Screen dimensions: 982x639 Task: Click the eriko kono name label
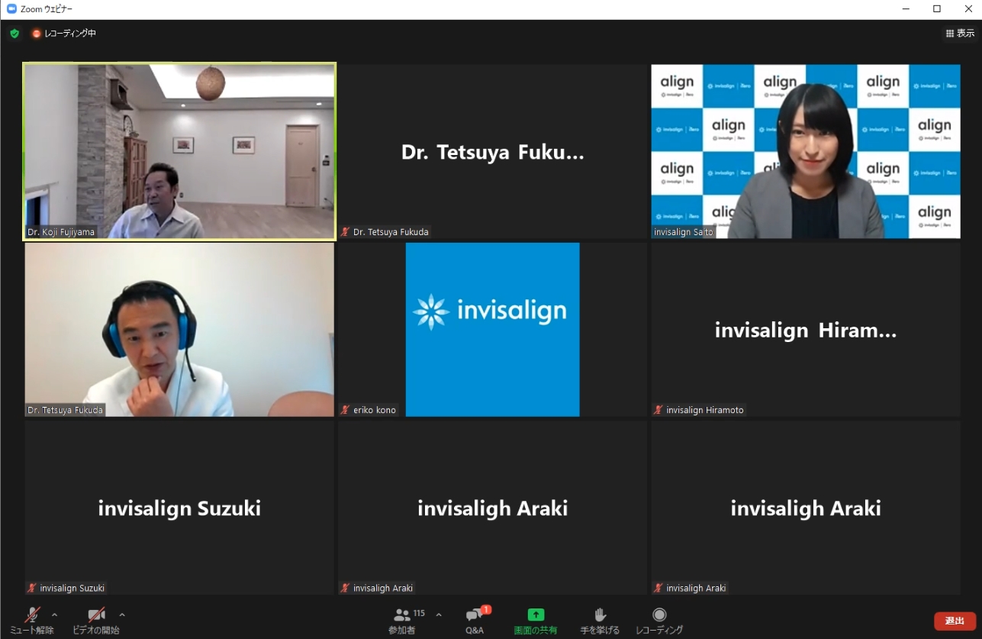pyautogui.click(x=375, y=410)
